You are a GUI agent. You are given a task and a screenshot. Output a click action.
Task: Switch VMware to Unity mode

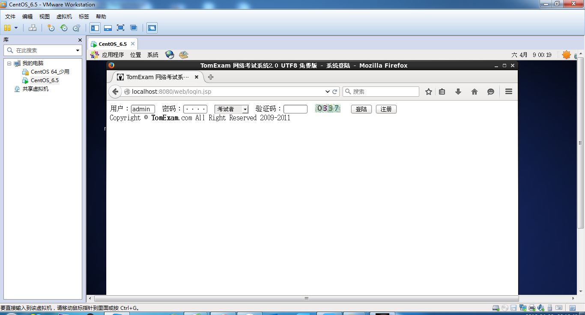point(134,28)
